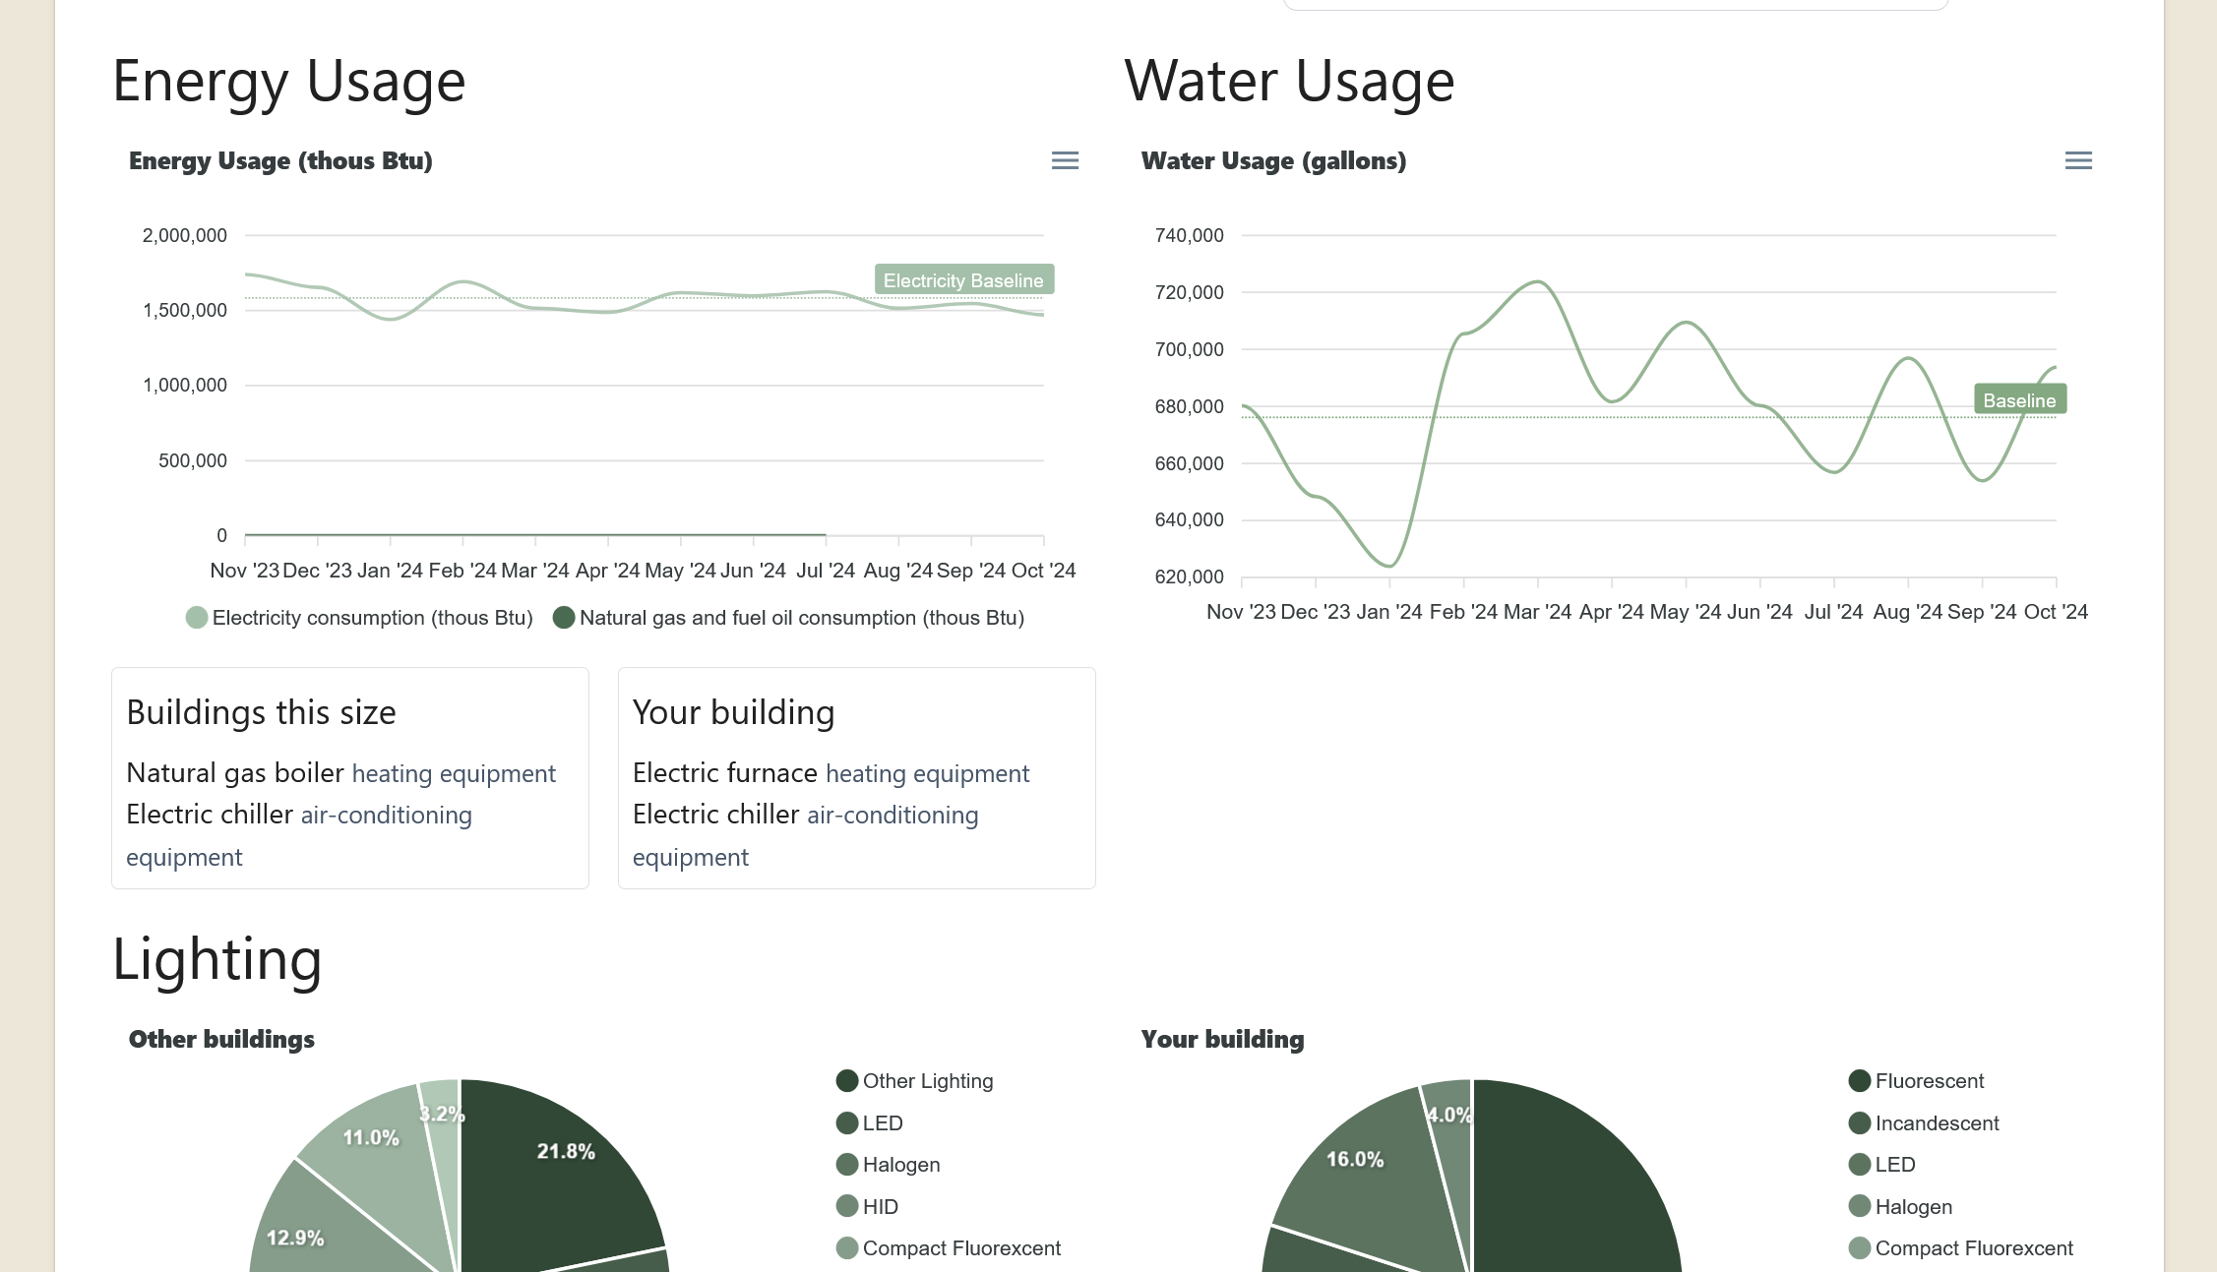Open Energy Usage chart hamburger menu

tap(1065, 160)
